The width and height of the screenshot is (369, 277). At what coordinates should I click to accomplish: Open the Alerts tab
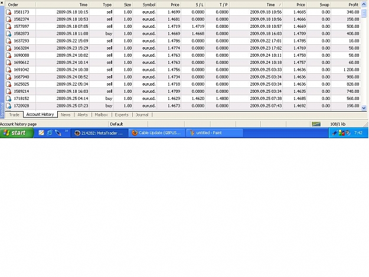(x=83, y=115)
